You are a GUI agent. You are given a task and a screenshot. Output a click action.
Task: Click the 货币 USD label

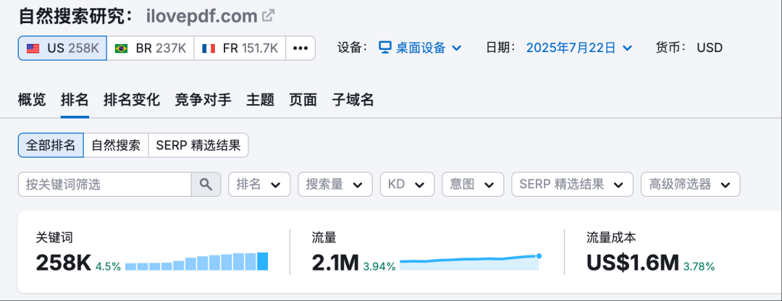(689, 48)
